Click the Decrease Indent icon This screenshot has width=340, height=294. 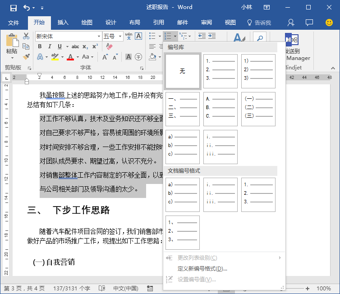click(x=202, y=36)
